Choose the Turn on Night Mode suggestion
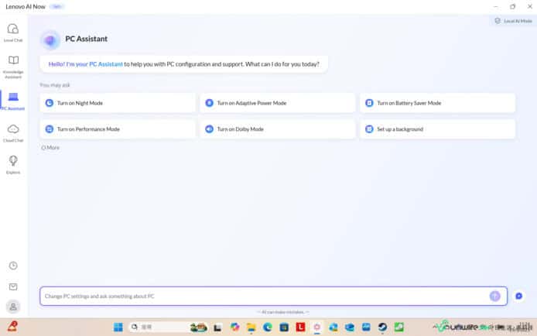This screenshot has width=537, height=336. coord(118,103)
